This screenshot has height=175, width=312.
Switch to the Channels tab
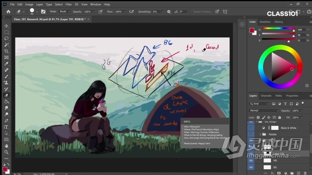pos(266,96)
